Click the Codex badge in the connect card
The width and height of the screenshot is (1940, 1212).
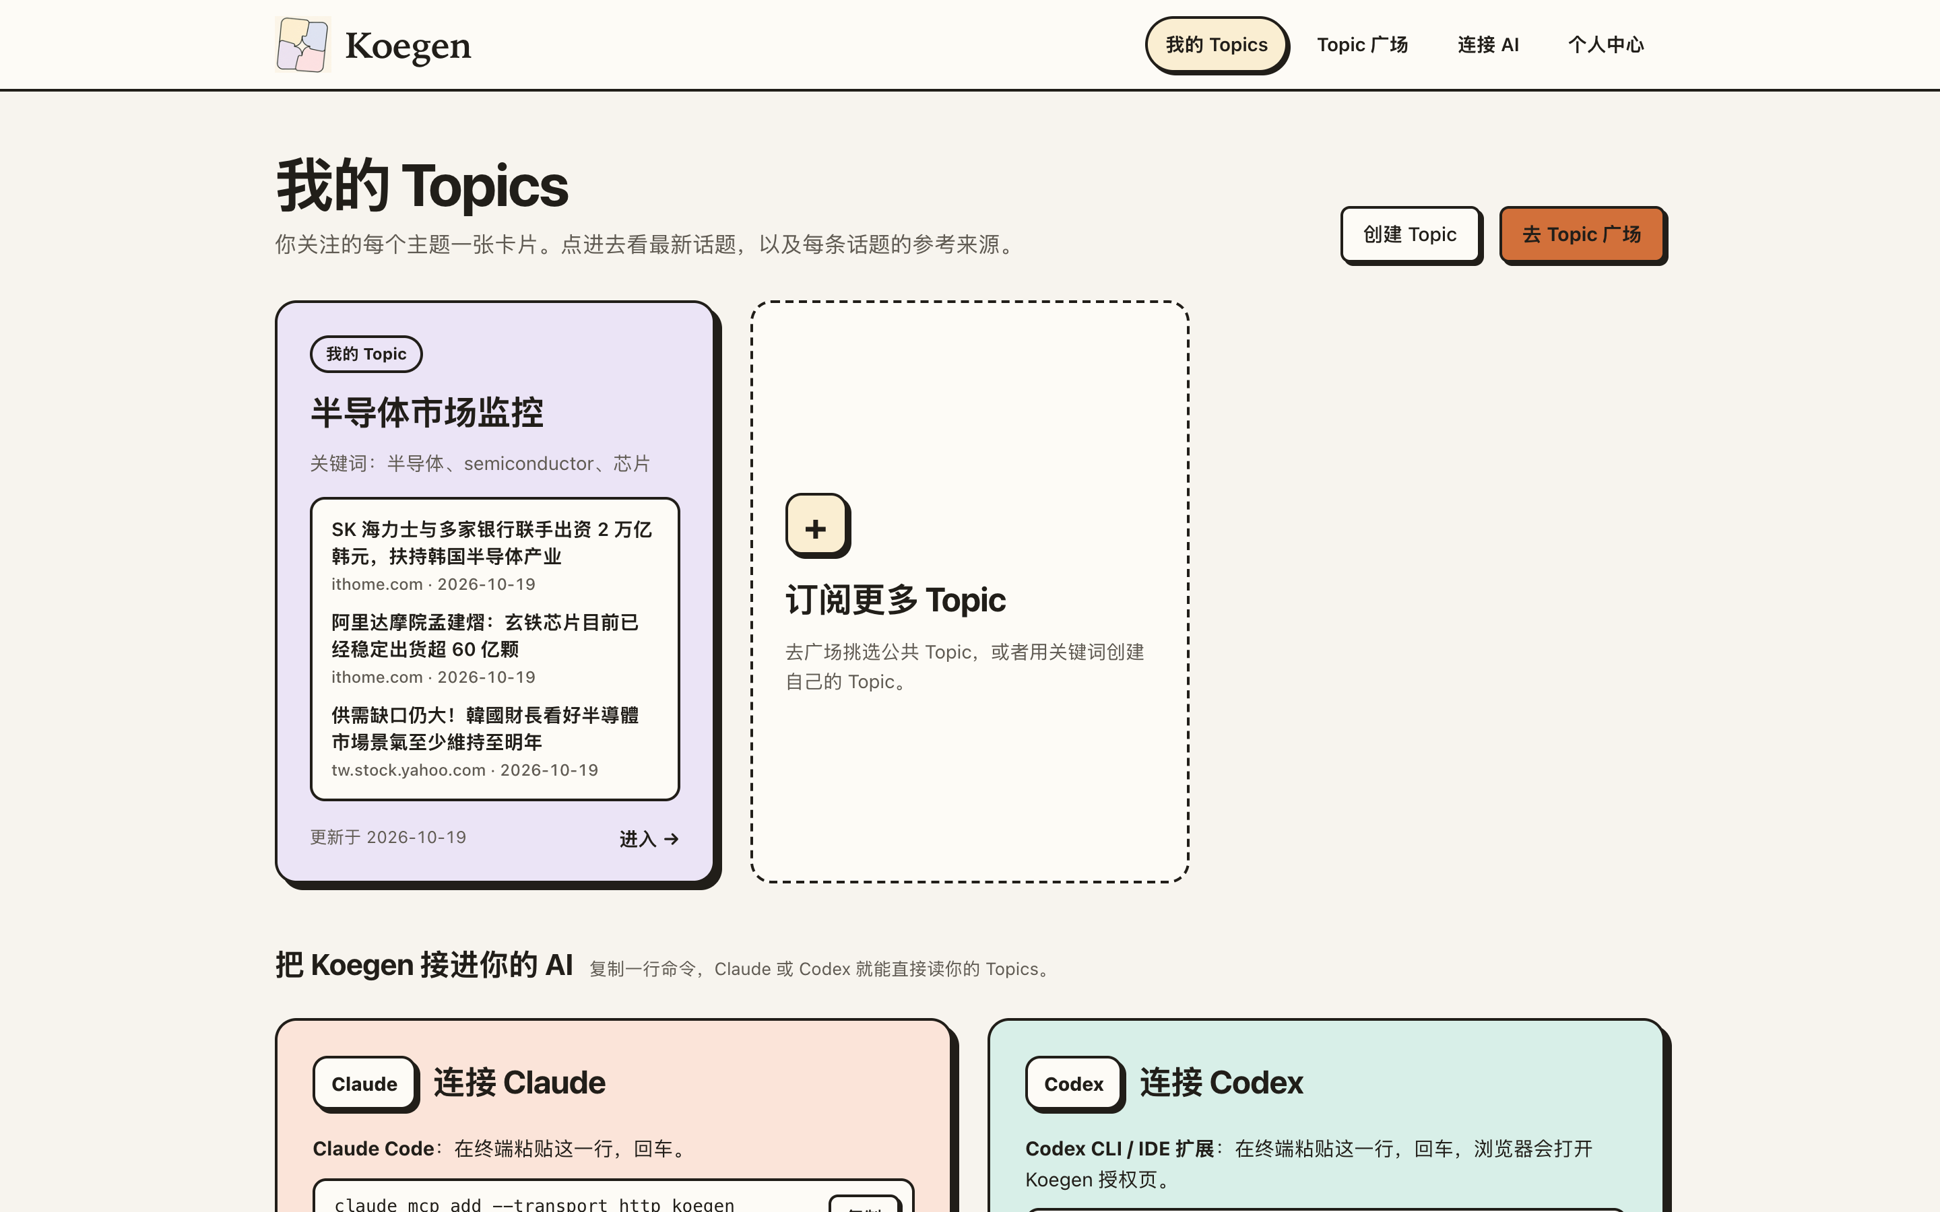point(1074,1084)
